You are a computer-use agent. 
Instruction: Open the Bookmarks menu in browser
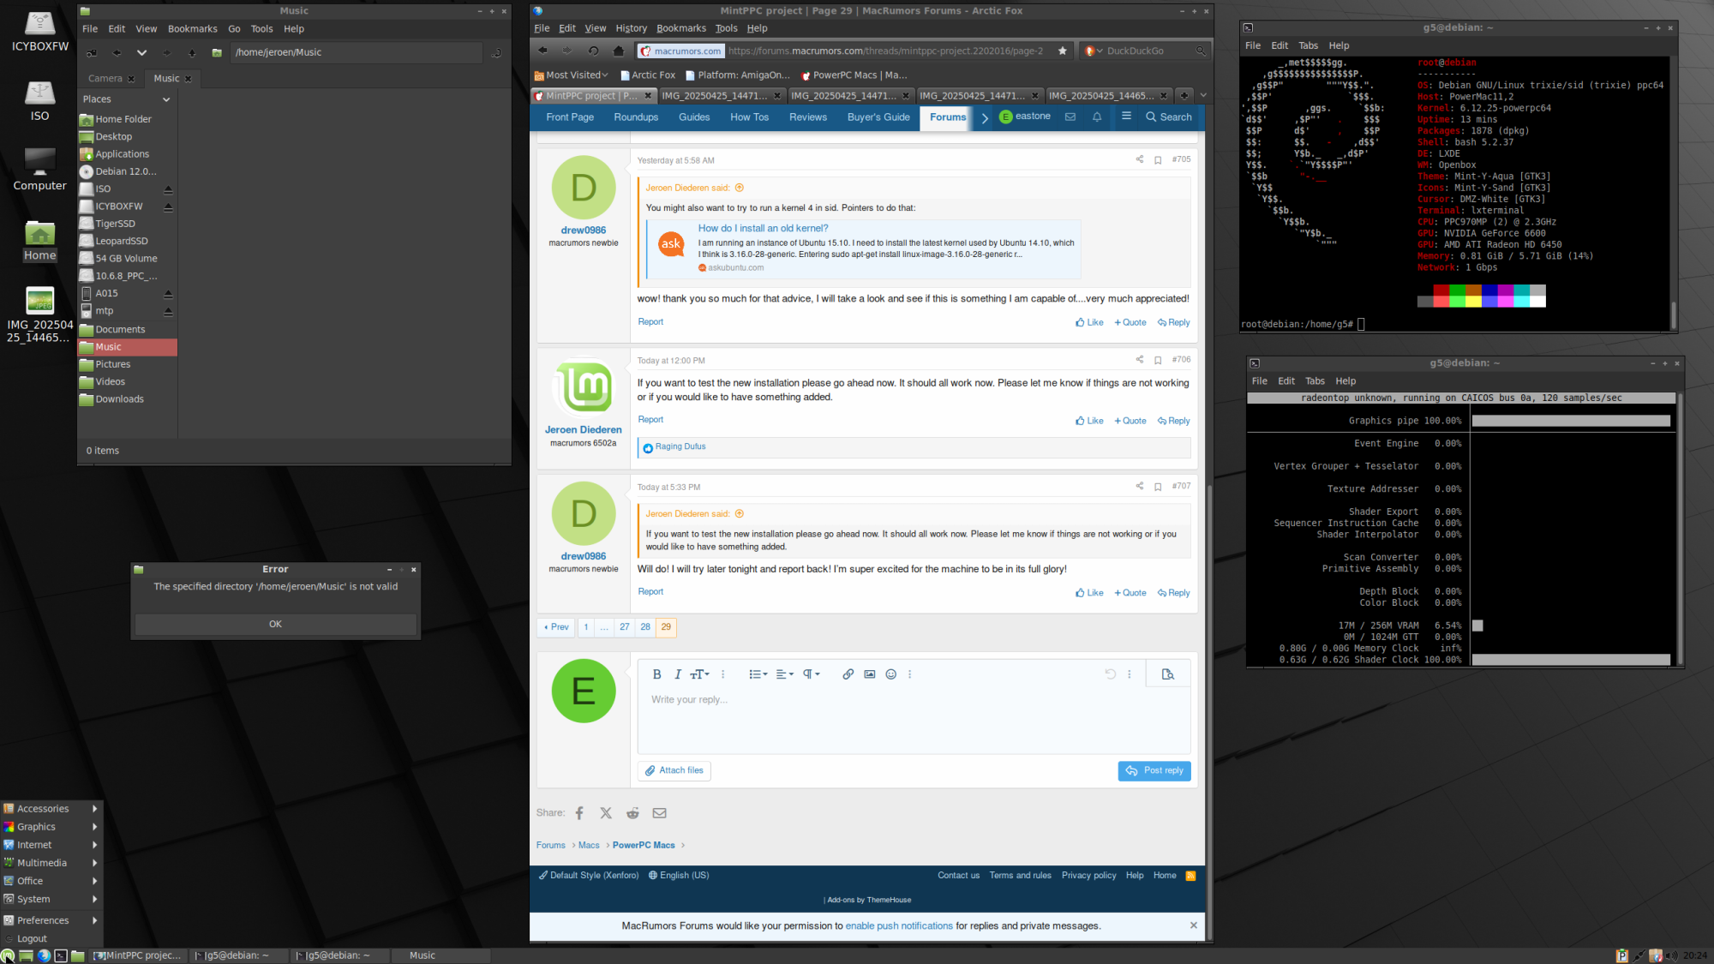coord(681,28)
